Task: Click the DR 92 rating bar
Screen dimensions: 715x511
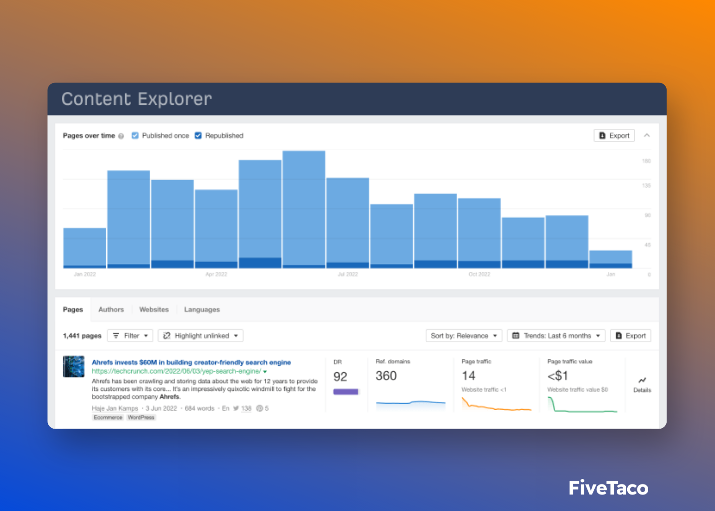Action: point(346,392)
